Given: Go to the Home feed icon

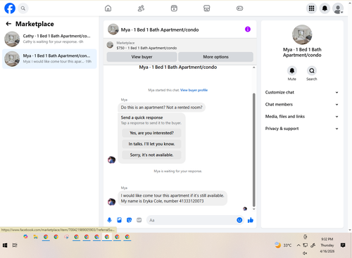Looking at the screenshot, I should pyautogui.click(x=108, y=8).
